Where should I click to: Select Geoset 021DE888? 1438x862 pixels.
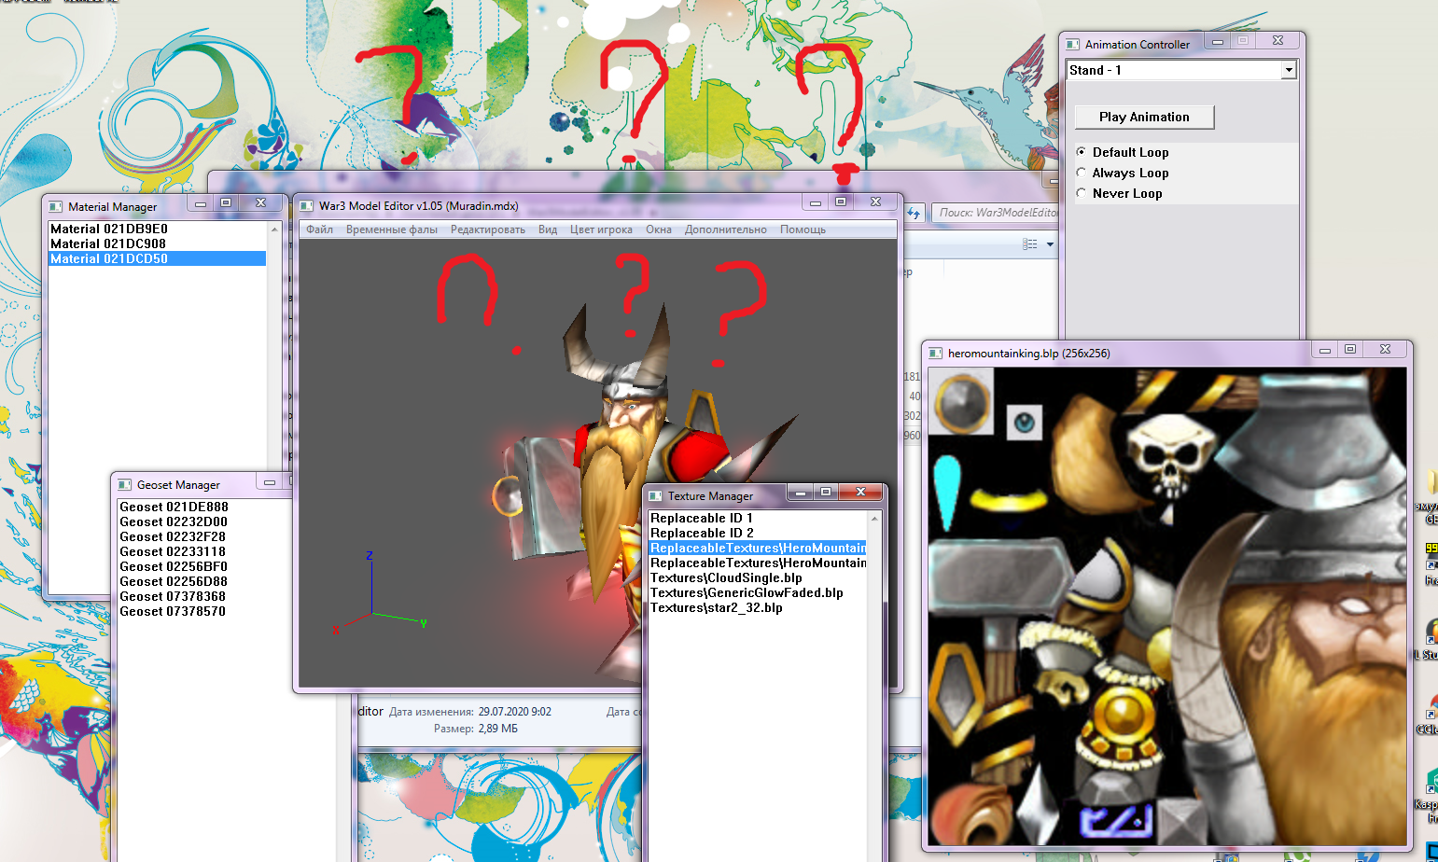click(174, 507)
